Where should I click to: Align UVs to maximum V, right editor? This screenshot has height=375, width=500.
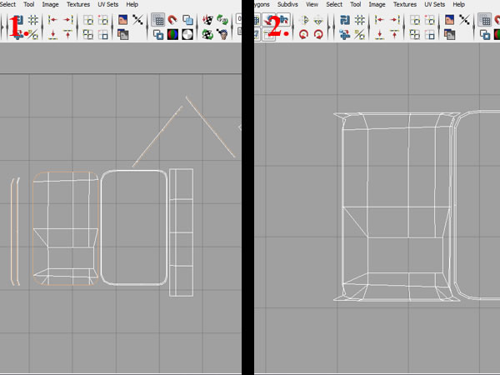(394, 34)
